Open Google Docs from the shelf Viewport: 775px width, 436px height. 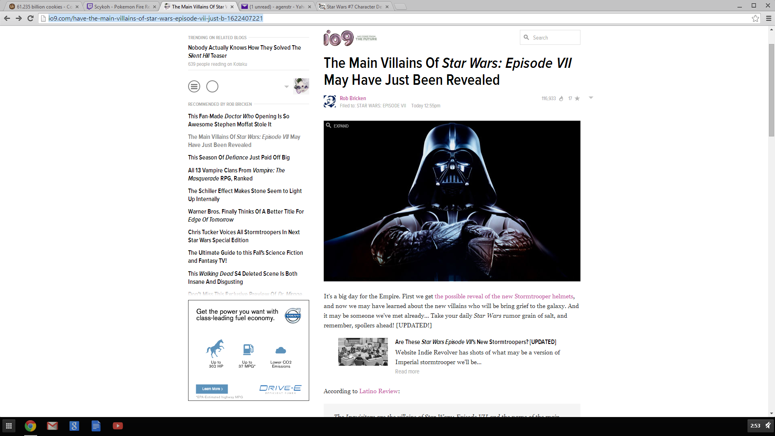coord(96,426)
